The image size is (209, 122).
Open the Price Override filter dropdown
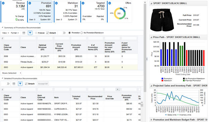pyautogui.click(x=118, y=89)
